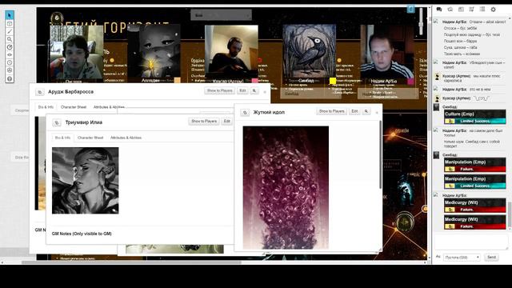Open Bio & Info tab of Арудж Барбаросса
The width and height of the screenshot is (512, 288).
pyautogui.click(x=46, y=107)
